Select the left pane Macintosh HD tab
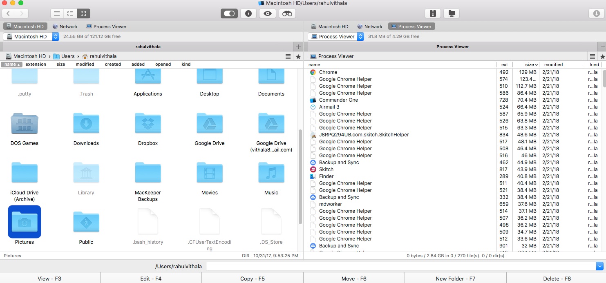The width and height of the screenshot is (606, 283). coord(25,27)
